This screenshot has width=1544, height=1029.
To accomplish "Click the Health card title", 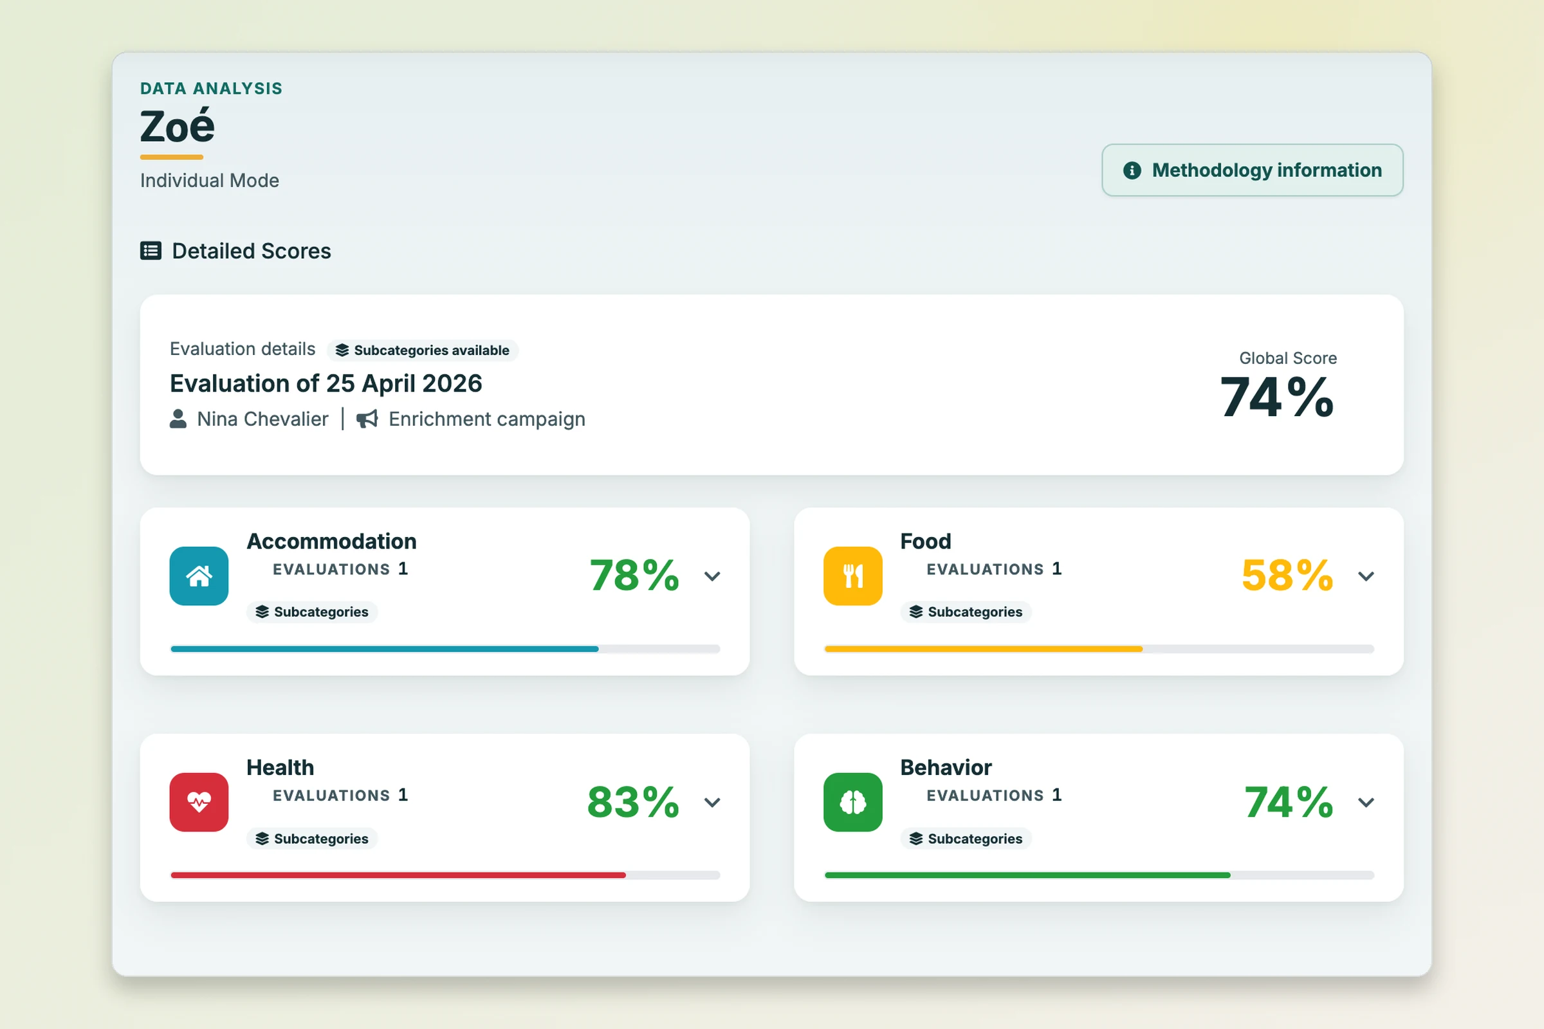I will click(x=280, y=768).
